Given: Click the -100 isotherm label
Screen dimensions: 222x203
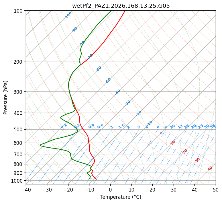Looking at the screenshot, I should click(x=68, y=15).
